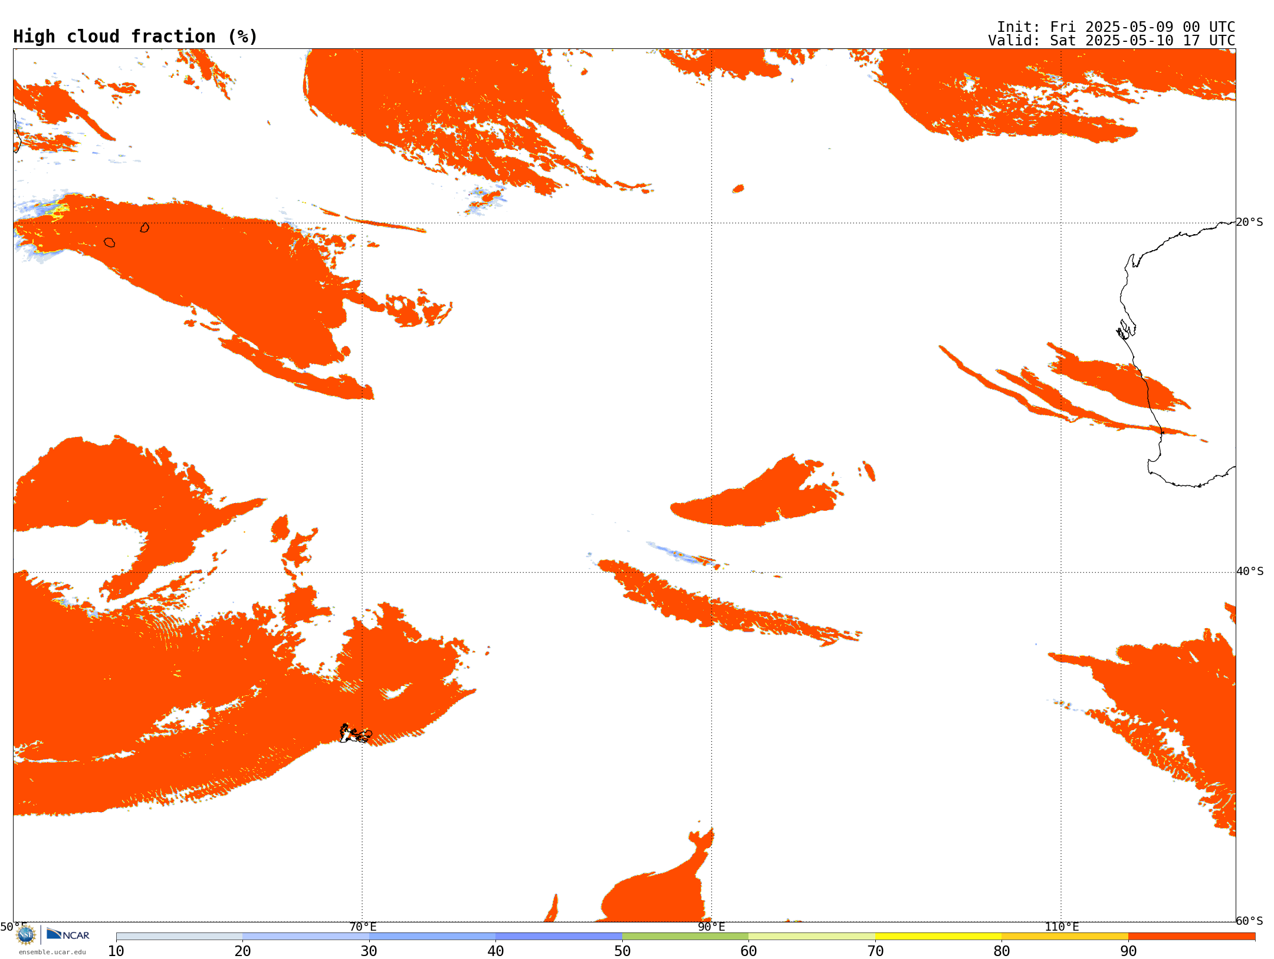This screenshot has height=959, width=1274.
Task: Click the Shark Bay inlet on Australia's coast
Action: click(1127, 329)
